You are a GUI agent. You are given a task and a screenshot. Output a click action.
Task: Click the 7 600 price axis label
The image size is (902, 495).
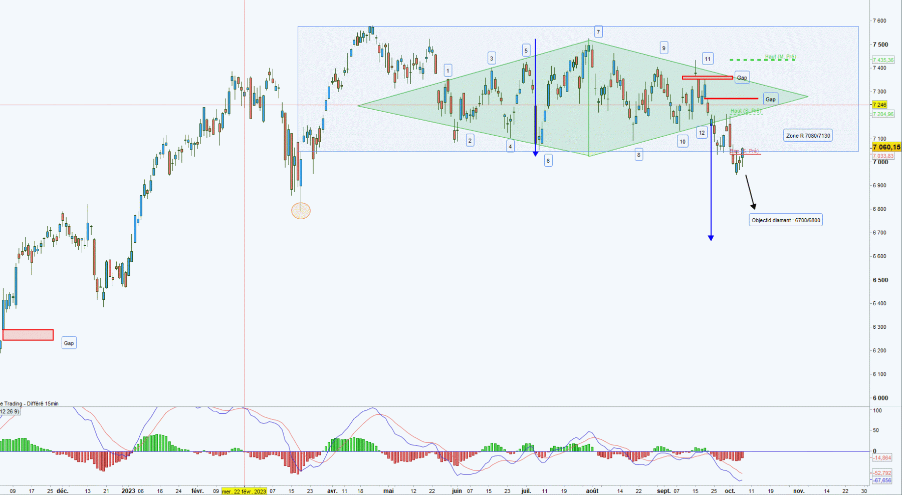coord(879,21)
